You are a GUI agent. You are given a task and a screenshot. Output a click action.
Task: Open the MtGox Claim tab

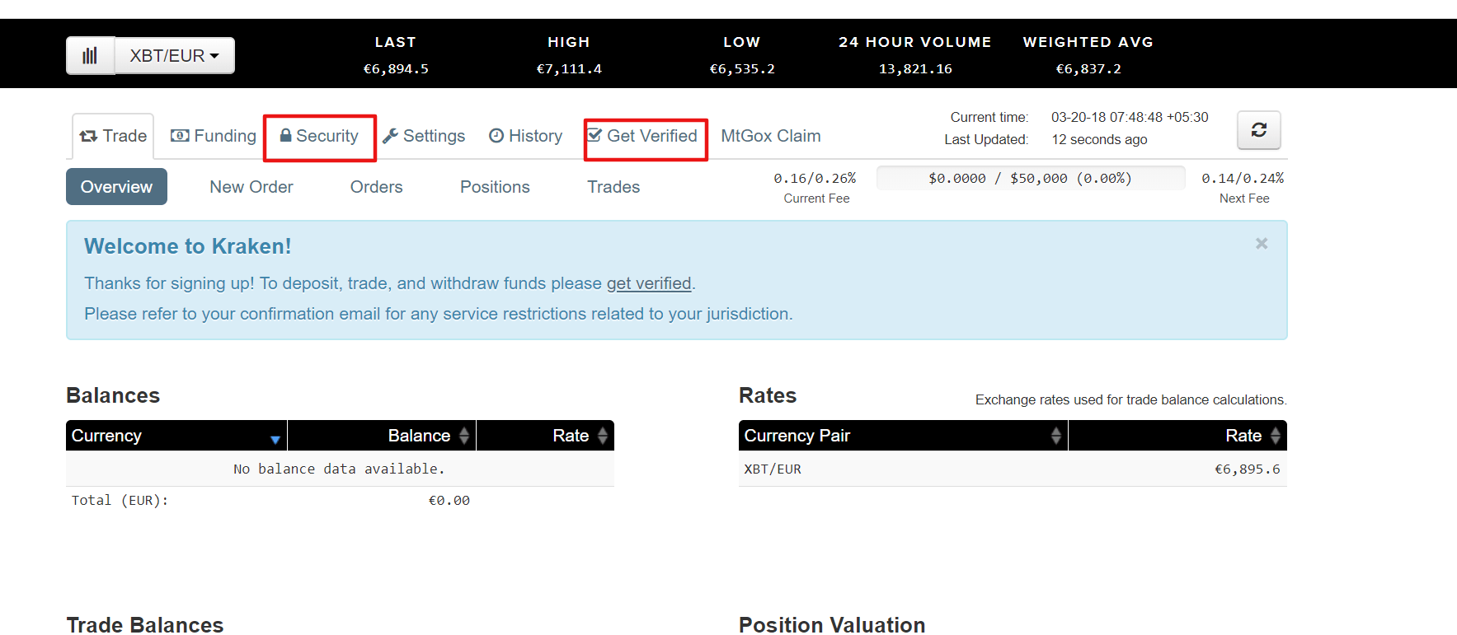tap(771, 136)
